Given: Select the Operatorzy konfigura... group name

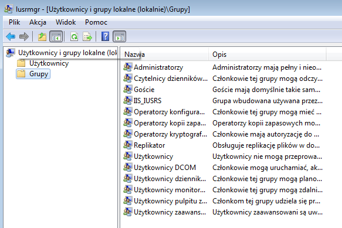Looking at the screenshot, I should tap(170, 112).
